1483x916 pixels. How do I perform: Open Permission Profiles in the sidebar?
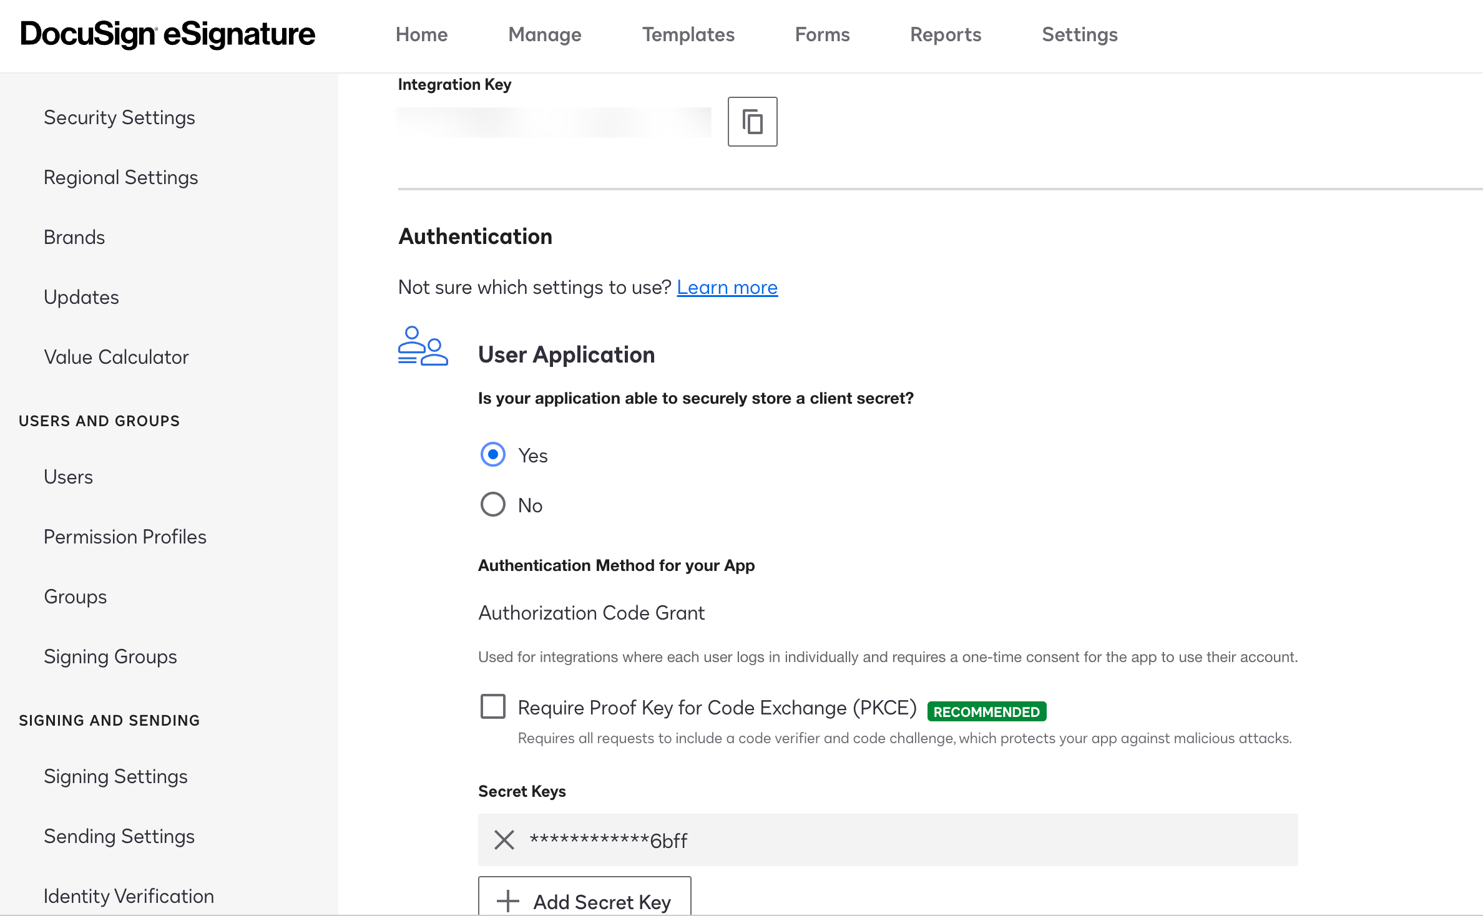[125, 537]
